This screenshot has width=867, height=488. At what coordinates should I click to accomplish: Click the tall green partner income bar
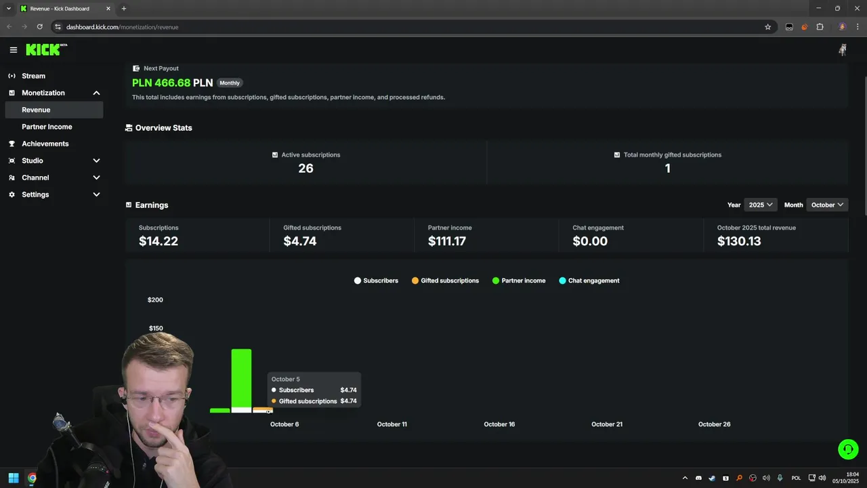241,378
